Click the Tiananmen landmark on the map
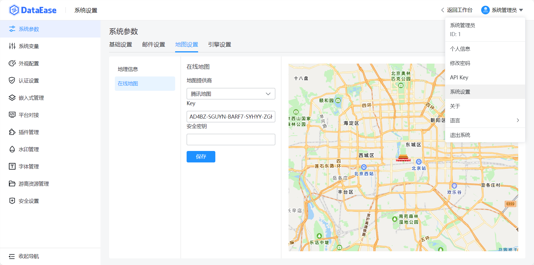Screen dimensions: 534x265 pos(403,158)
